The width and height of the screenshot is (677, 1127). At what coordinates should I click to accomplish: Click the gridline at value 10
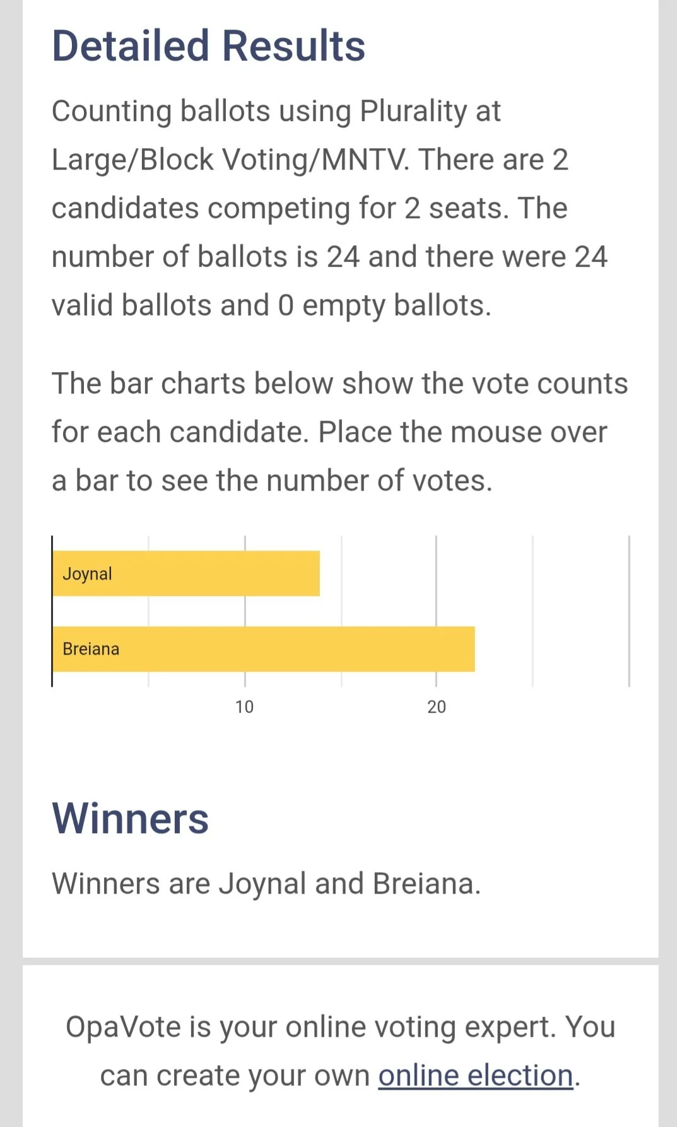pyautogui.click(x=245, y=611)
